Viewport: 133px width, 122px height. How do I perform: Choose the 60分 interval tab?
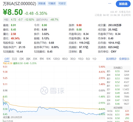click(65, 59)
